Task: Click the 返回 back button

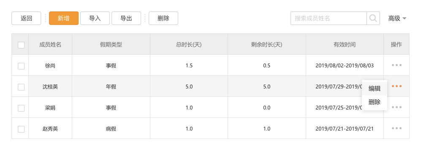Action: coord(26,18)
